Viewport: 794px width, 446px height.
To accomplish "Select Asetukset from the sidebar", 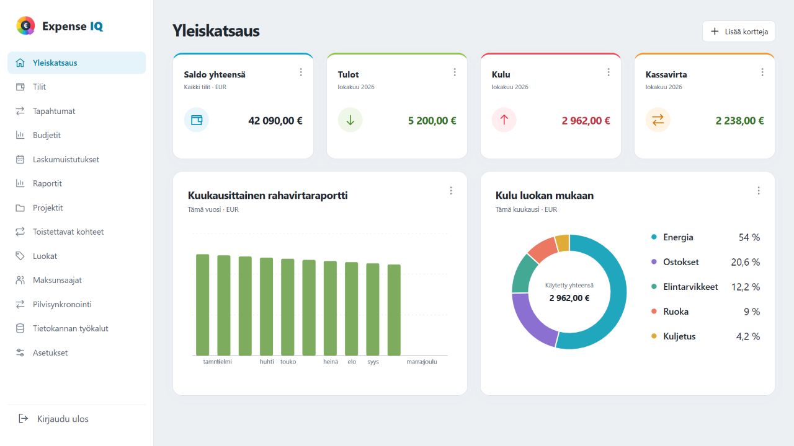I will click(x=77, y=352).
